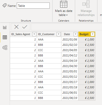Select the Budget column header
This screenshot has height=105, width=102.
(x=87, y=34)
